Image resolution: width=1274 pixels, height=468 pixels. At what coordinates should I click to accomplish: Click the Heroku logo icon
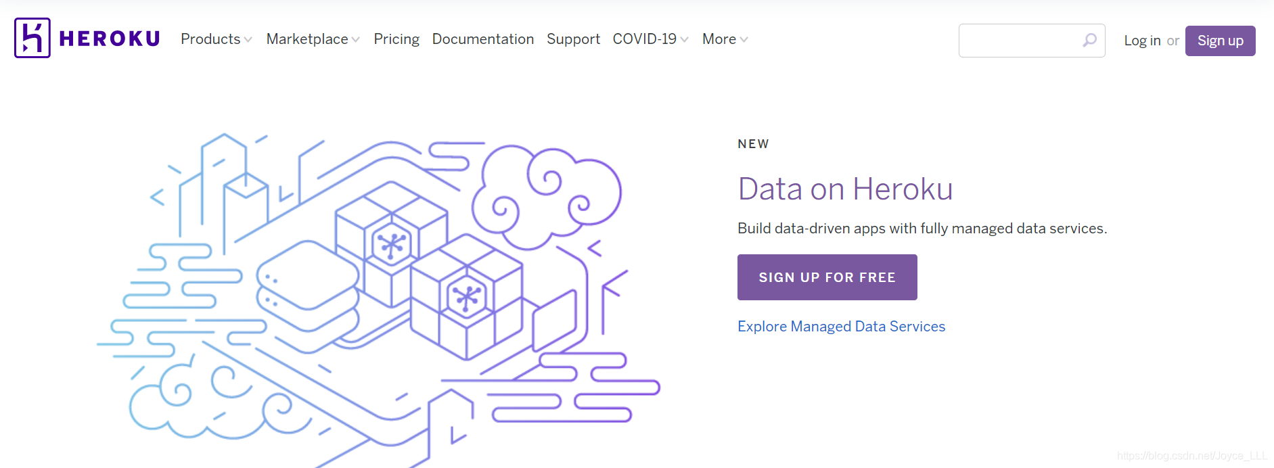pyautogui.click(x=32, y=38)
